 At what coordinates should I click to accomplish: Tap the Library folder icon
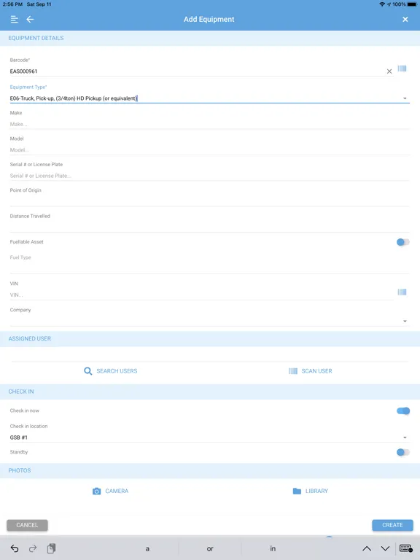pos(297,491)
